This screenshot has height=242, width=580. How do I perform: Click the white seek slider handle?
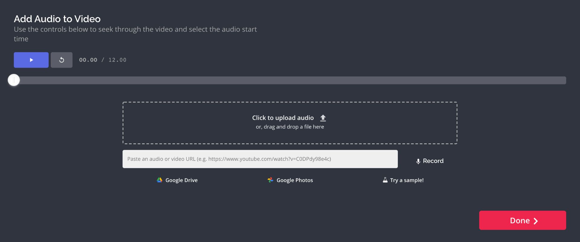[x=14, y=80]
